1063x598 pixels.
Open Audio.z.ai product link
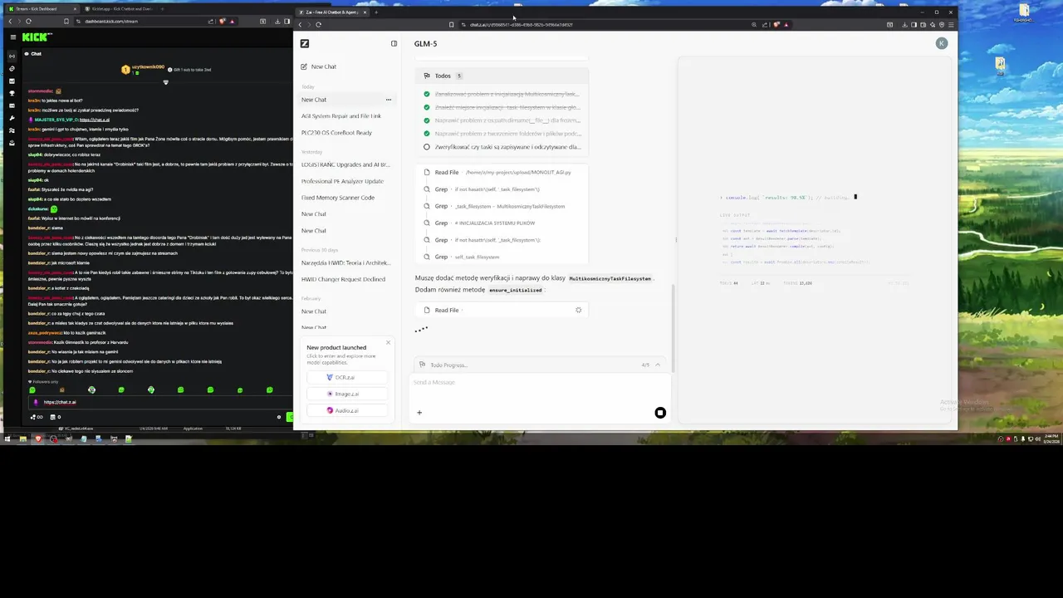tap(346, 410)
